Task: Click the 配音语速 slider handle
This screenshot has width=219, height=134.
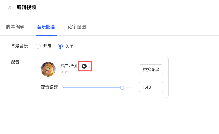Action: click(122, 88)
